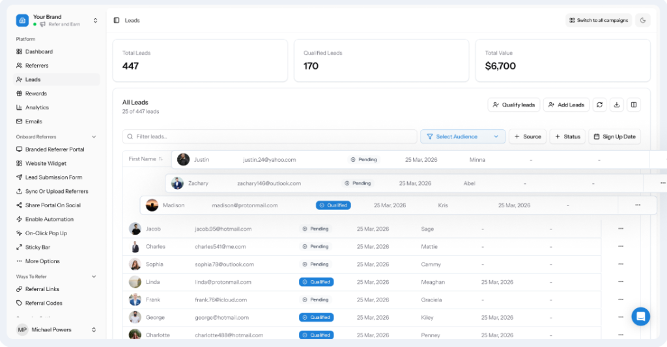Refresh the leads list icon
The width and height of the screenshot is (667, 347).
[600, 105]
